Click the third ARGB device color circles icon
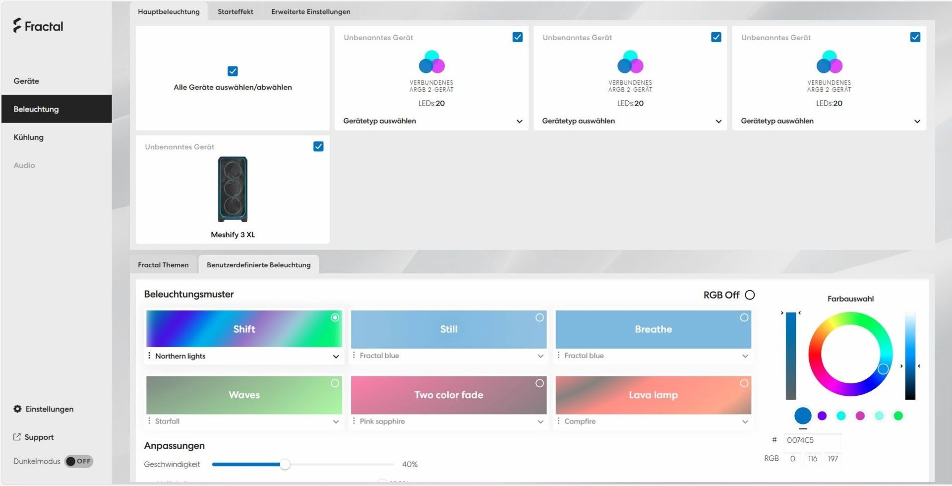The width and height of the screenshot is (952, 486). 829,62
